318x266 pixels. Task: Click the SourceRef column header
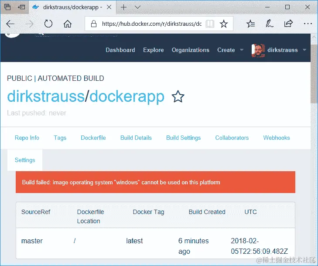pyautogui.click(x=36, y=212)
